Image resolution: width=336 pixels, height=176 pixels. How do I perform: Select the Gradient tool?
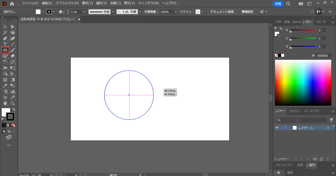[x=13, y=80]
